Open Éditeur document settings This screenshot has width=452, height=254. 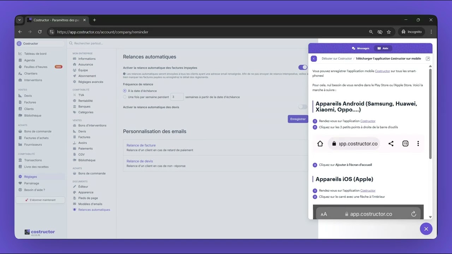coord(83,187)
